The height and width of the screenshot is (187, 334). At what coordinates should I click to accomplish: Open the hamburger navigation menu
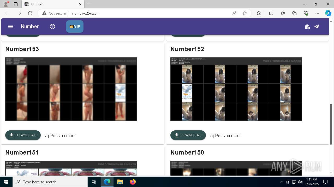10,26
